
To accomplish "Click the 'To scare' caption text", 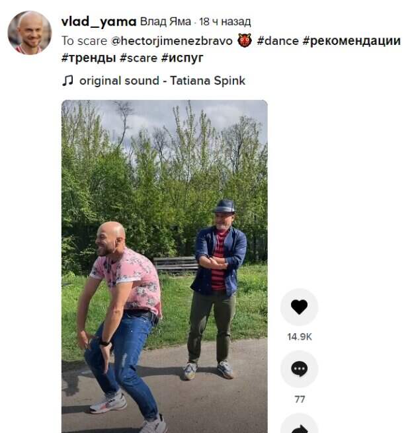I will click(x=84, y=41).
